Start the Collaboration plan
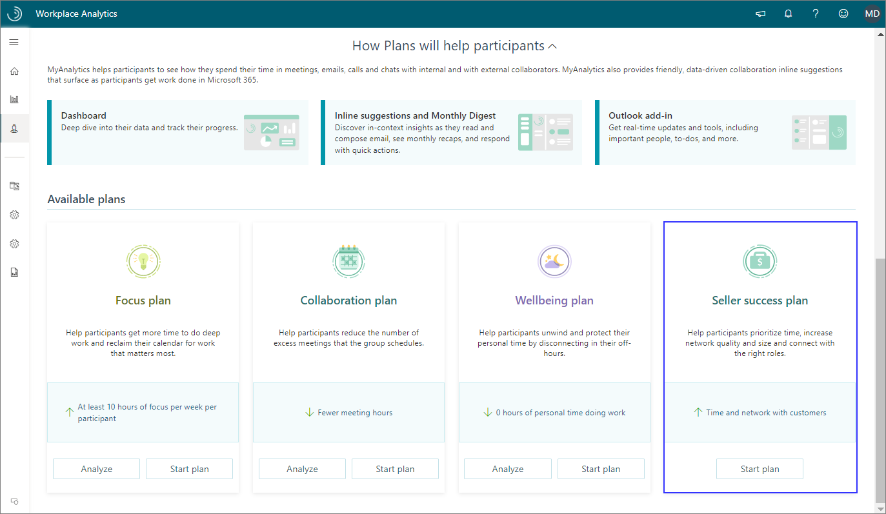This screenshot has height=514, width=886. [395, 469]
